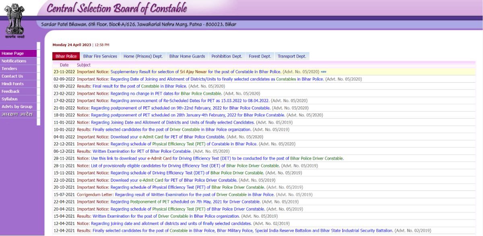Click the sidebar vertical scrollbar
Image resolution: width=483 pixels, height=236 pixels.
click(39, 84)
